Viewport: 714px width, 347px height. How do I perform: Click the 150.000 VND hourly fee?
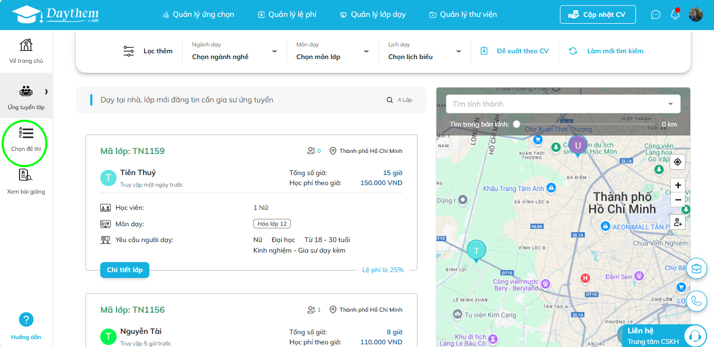[x=381, y=183]
